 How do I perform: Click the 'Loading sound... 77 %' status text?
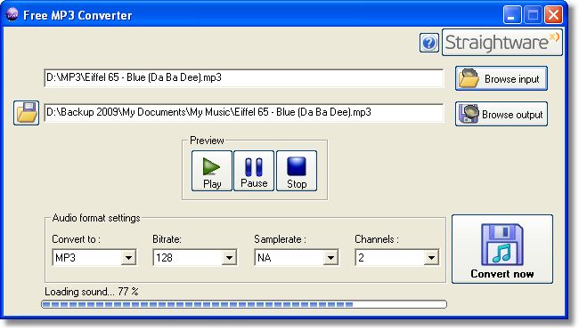click(92, 292)
